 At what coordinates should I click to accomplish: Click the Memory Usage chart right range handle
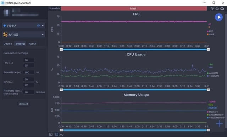click(208, 130)
